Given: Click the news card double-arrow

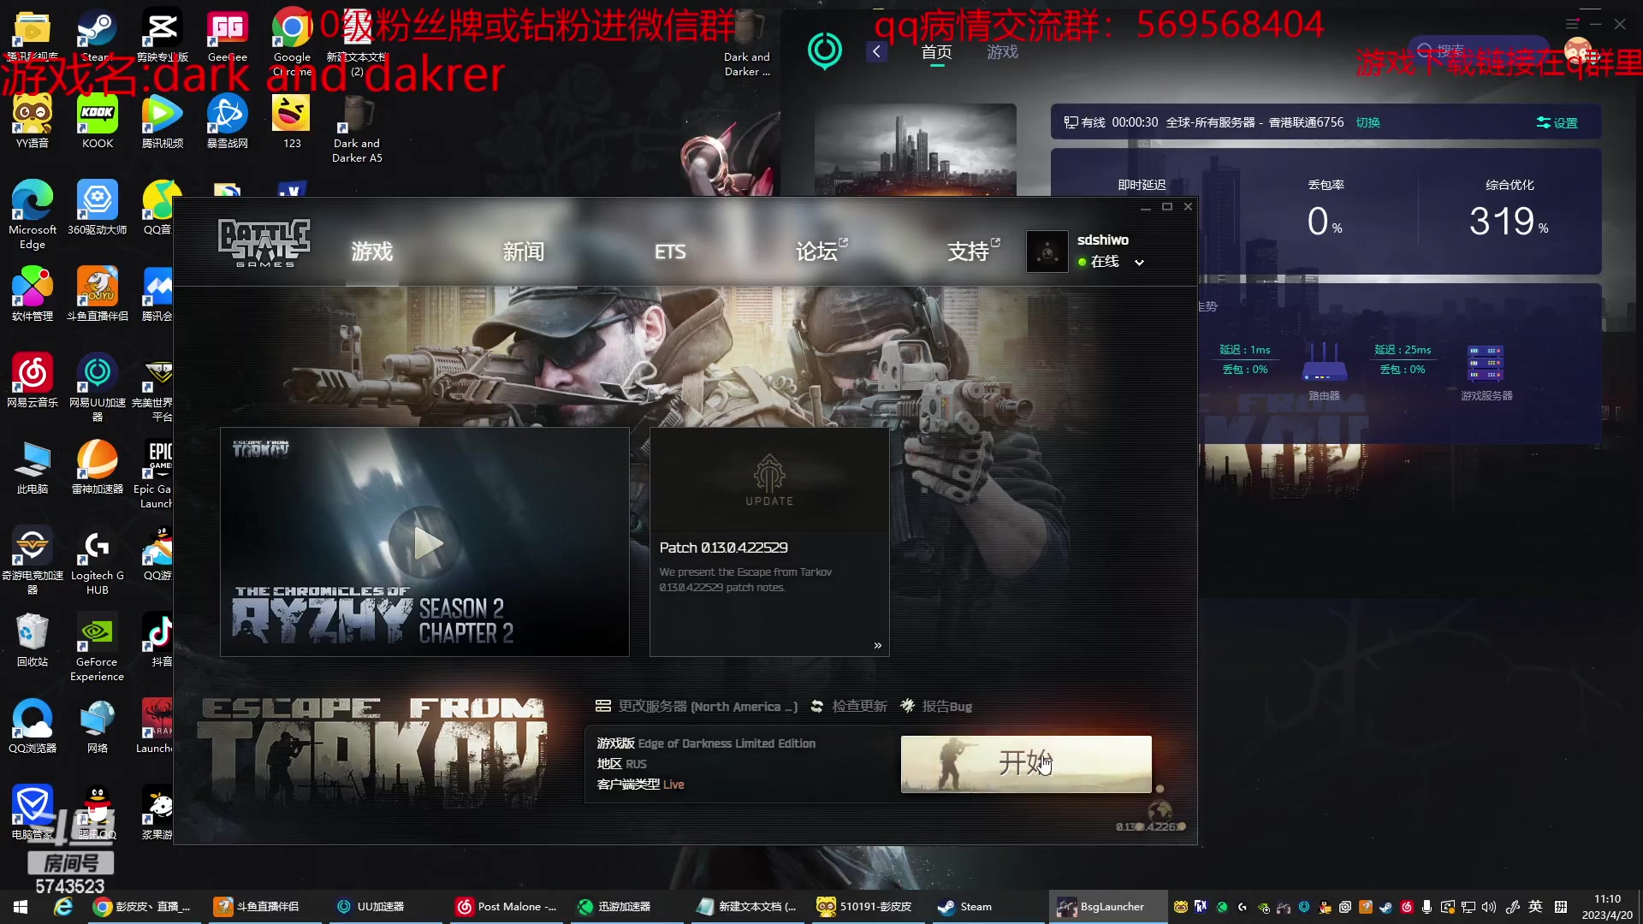Looking at the screenshot, I should tap(877, 646).
